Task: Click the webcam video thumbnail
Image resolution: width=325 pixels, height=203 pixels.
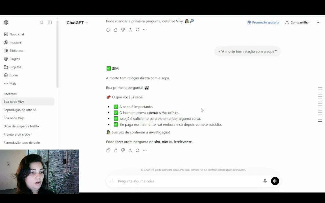Action: click(39, 172)
